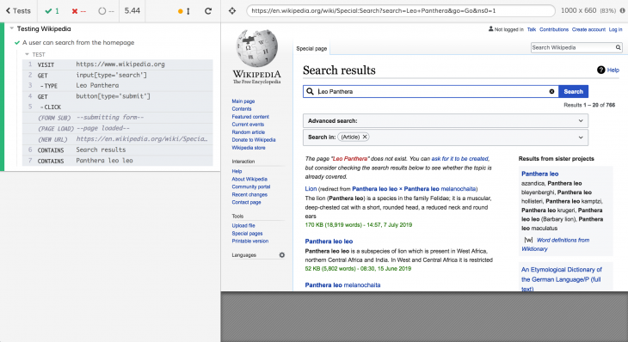Select GET input[type='search'] command
Image resolution: width=628 pixels, height=342 pixels.
pos(118,76)
